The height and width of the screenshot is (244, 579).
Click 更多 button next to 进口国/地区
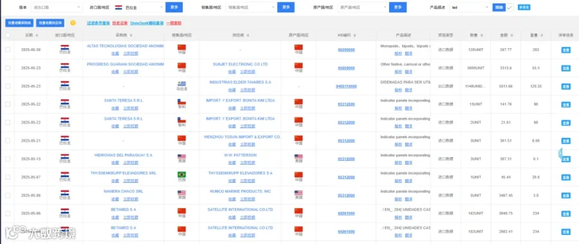tap(174, 7)
